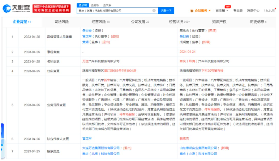The width and height of the screenshot is (279, 161).
Task: Select the 查关系 search tab
Action: 107,5
